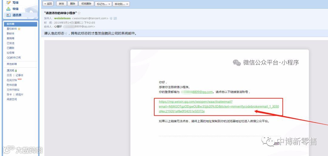Screen dimensions: 328x156
Task: Click the 收信 receive mail download icon
Action: pyautogui.click(x=9, y=9)
